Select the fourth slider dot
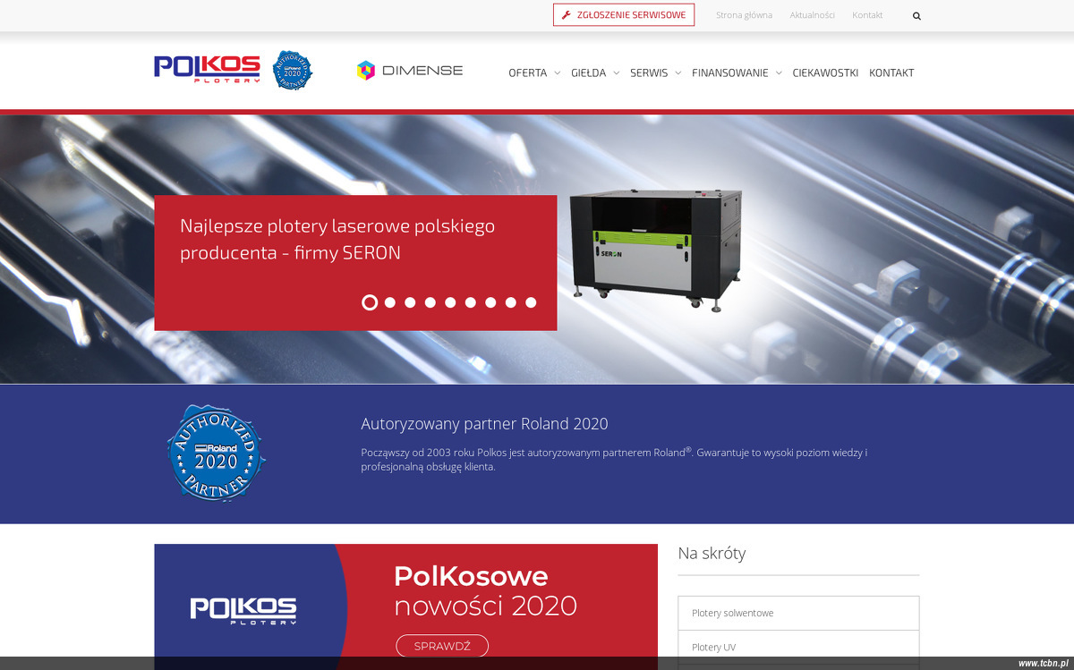Viewport: 1074px width, 670px height. pyautogui.click(x=430, y=302)
